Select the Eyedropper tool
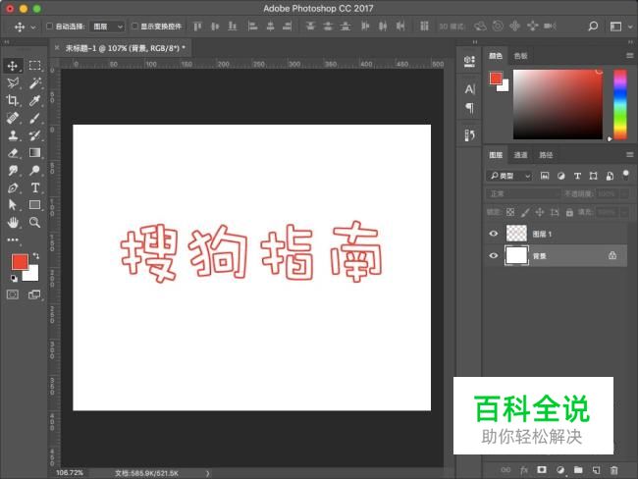The image size is (638, 479). [34, 100]
